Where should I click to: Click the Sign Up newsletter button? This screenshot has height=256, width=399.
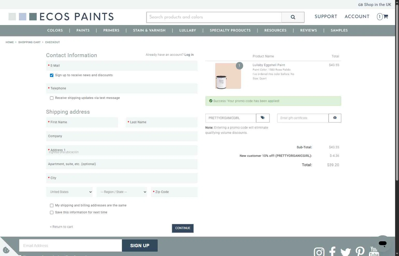140,245
